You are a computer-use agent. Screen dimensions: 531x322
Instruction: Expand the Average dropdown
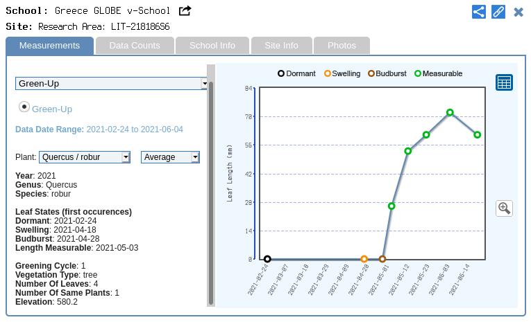tap(170, 157)
